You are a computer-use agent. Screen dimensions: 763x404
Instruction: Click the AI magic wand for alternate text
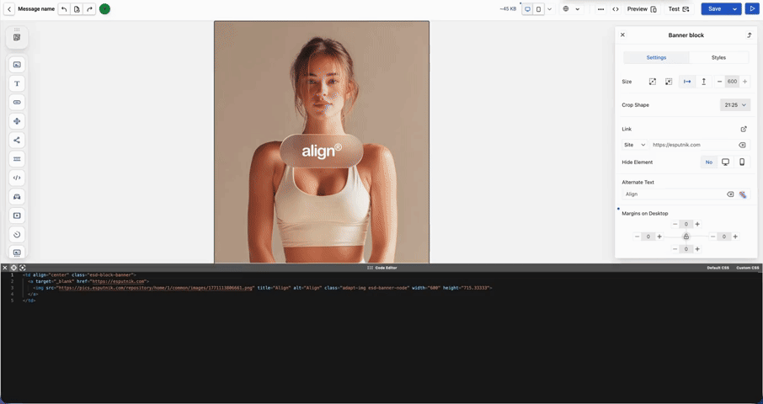743,194
